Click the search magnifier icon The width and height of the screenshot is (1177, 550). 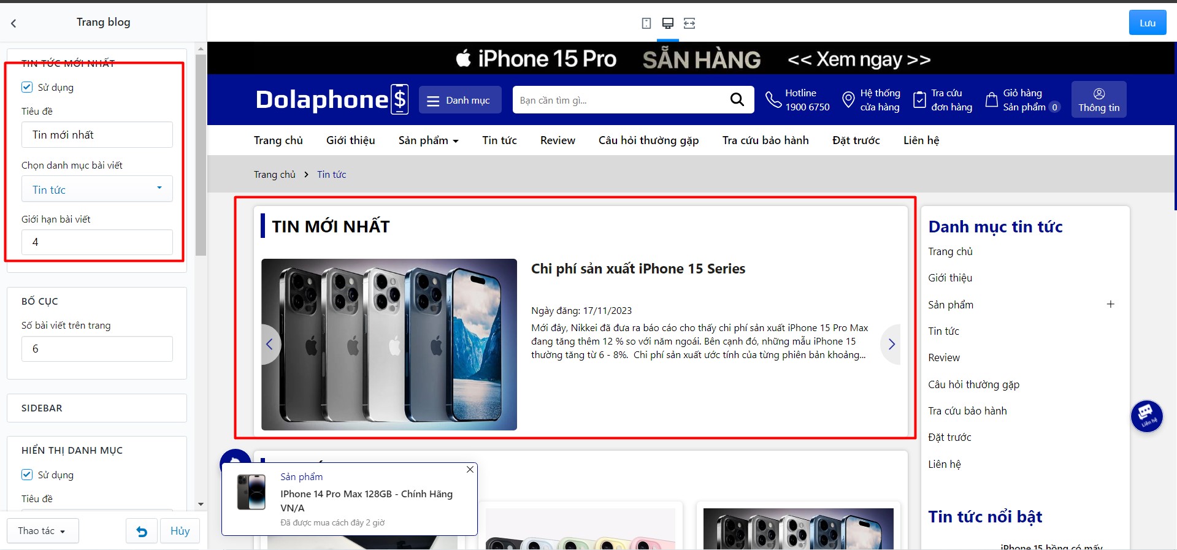[737, 99]
